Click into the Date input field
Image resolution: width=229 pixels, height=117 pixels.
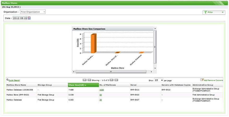[x=20, y=18]
